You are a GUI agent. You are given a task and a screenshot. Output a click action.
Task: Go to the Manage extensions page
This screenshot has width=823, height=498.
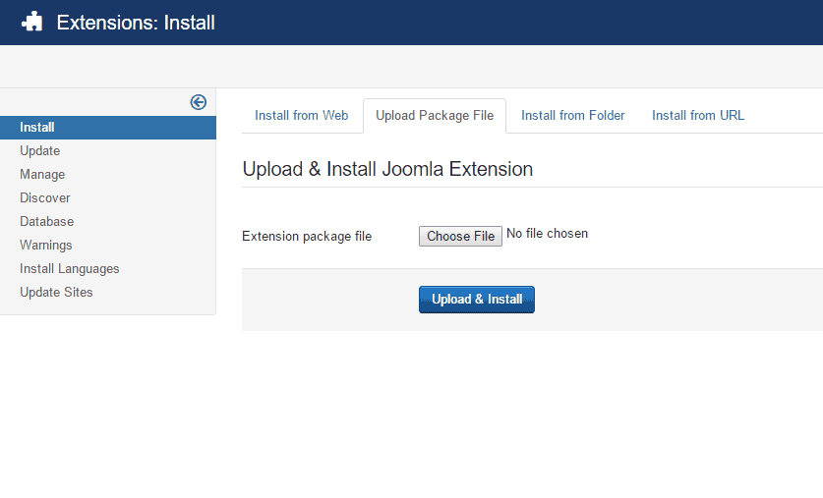42,174
